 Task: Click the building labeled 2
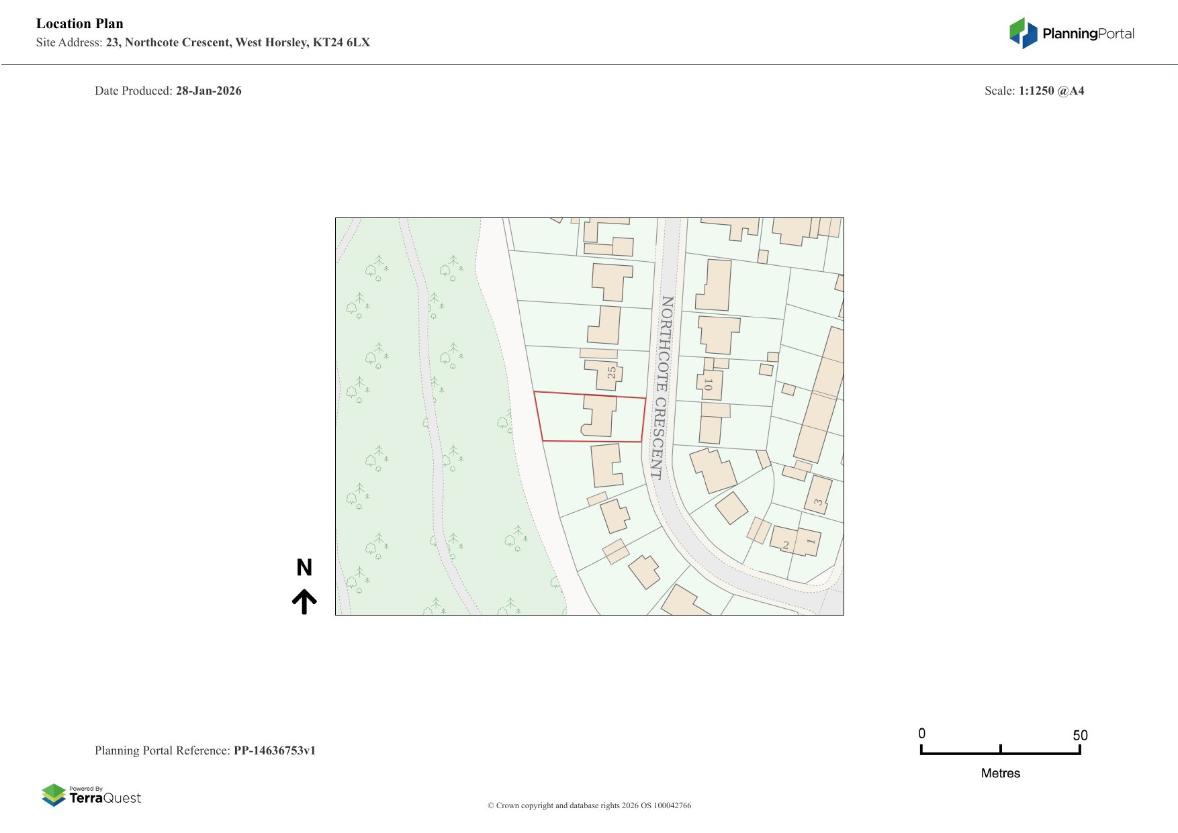click(x=783, y=539)
